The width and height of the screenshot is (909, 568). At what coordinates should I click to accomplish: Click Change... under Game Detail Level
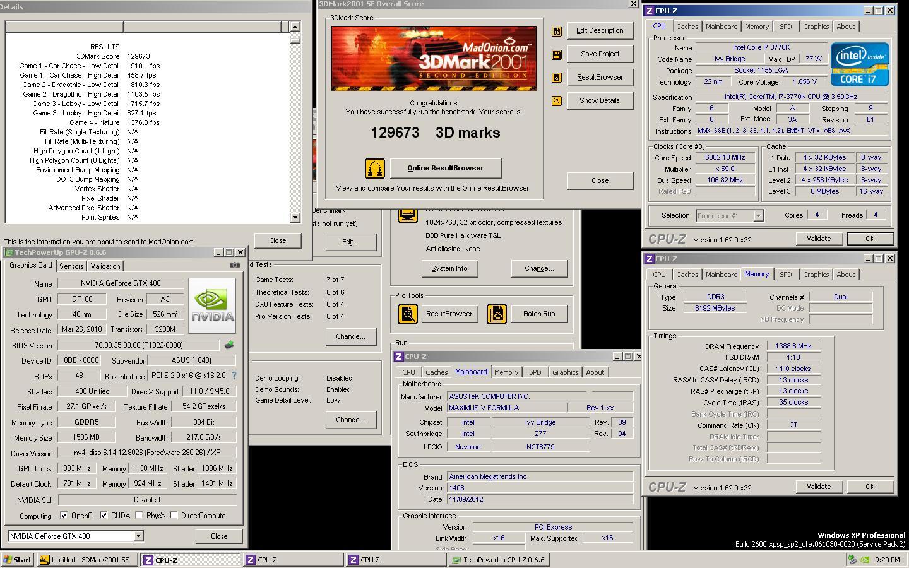point(350,420)
